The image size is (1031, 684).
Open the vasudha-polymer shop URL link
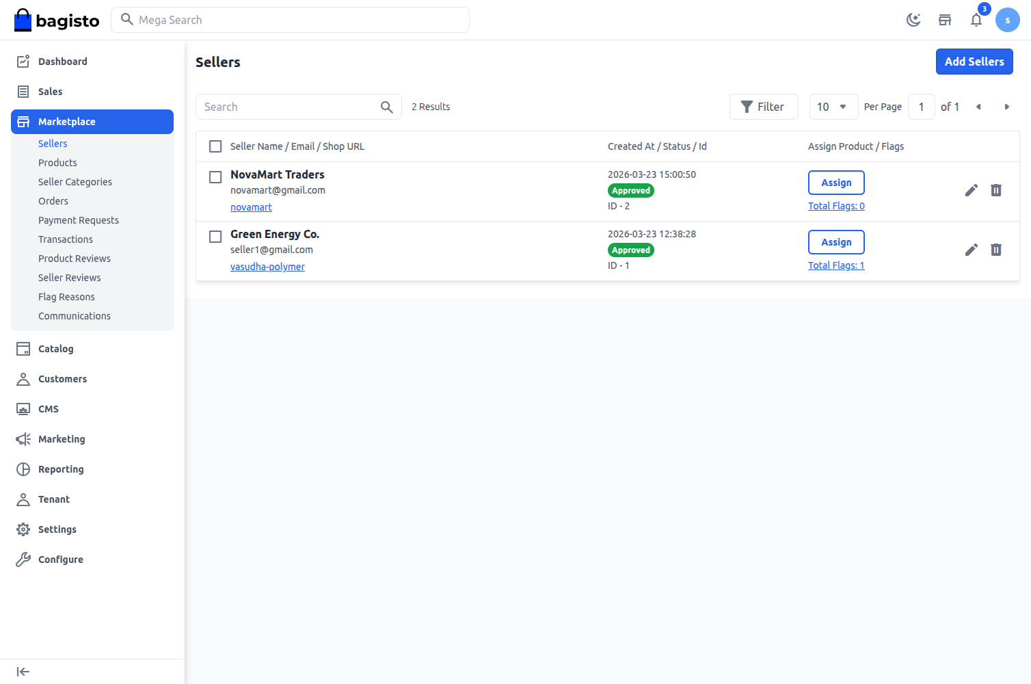coord(267,266)
